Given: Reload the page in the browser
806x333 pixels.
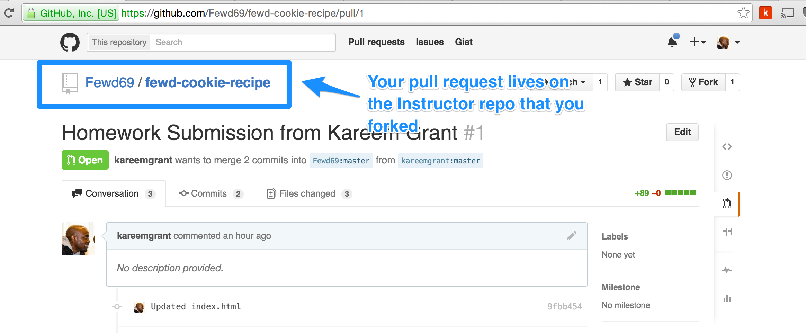Looking at the screenshot, I should coord(9,13).
